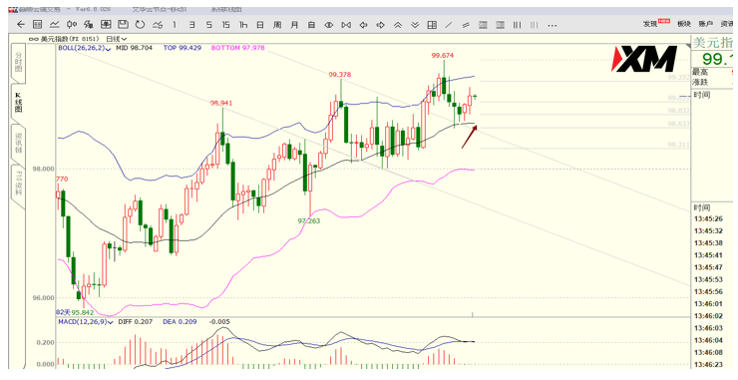Select the parallel lines drawing tool

tap(466, 25)
